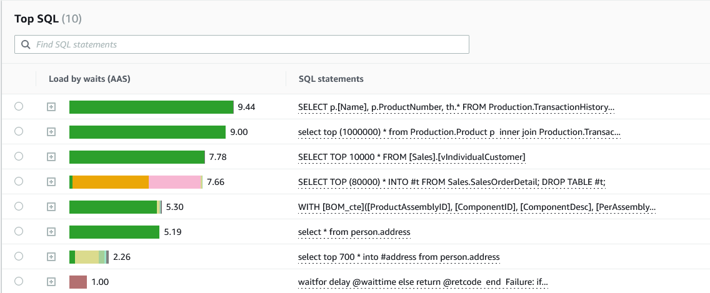Open the waitfor delay @waittime statement link

click(x=422, y=282)
